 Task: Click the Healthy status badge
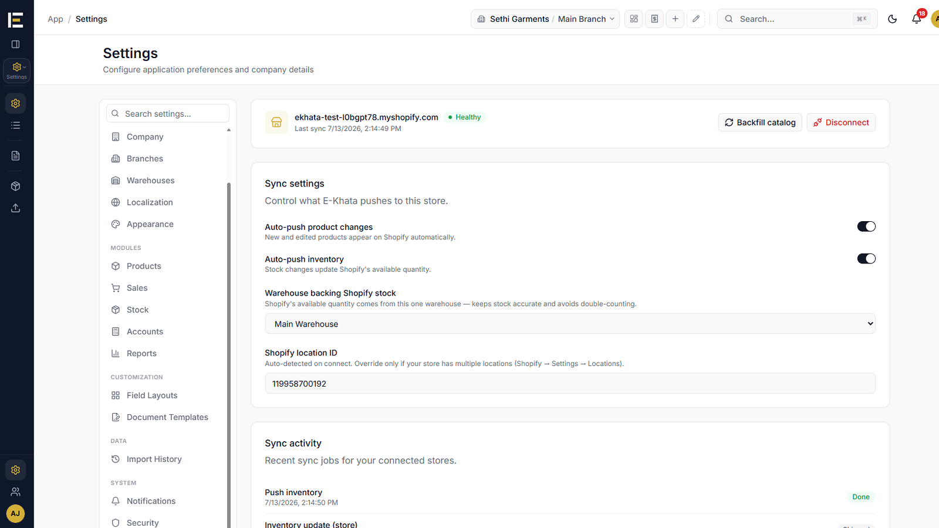point(464,117)
